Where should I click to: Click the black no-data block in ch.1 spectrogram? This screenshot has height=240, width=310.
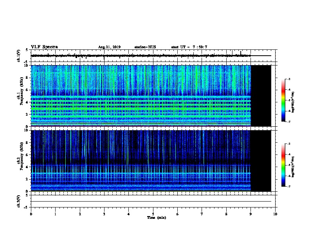[x=261, y=96]
